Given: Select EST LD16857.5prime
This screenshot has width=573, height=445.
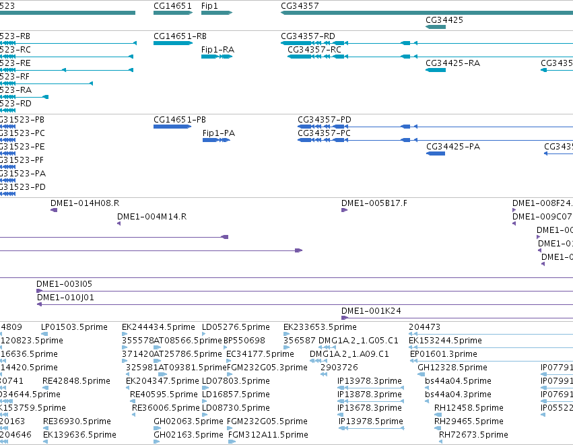Looking at the screenshot, I should point(236,395).
